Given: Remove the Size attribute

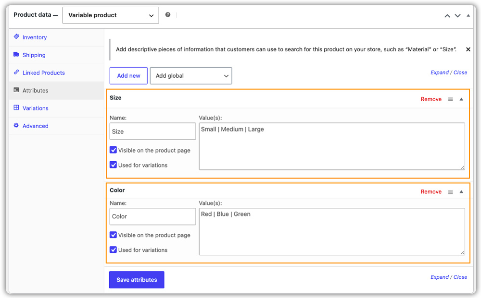Looking at the screenshot, I should [x=431, y=99].
